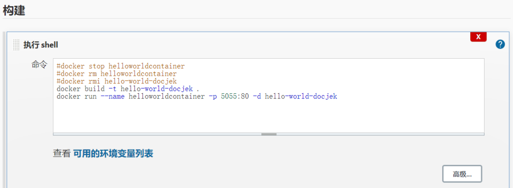The height and width of the screenshot is (188, 513).
Task: Place cursor on the docker build line
Action: coord(128,89)
